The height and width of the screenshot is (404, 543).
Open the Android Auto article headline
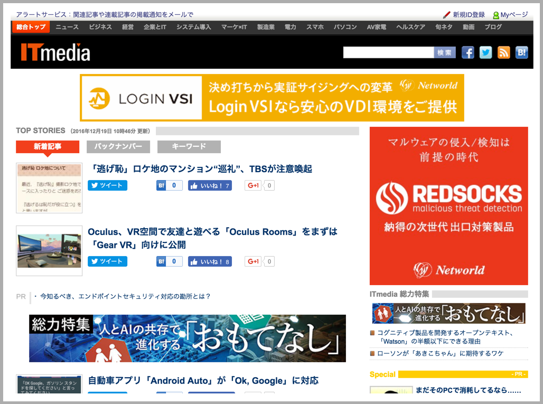(203, 380)
